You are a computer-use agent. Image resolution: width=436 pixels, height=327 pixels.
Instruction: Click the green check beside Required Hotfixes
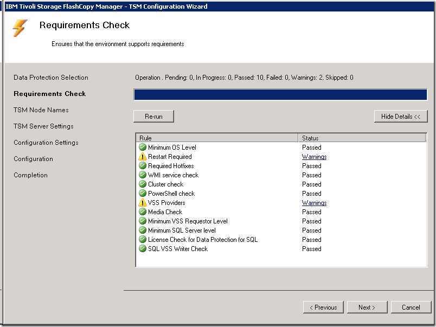pyautogui.click(x=143, y=166)
